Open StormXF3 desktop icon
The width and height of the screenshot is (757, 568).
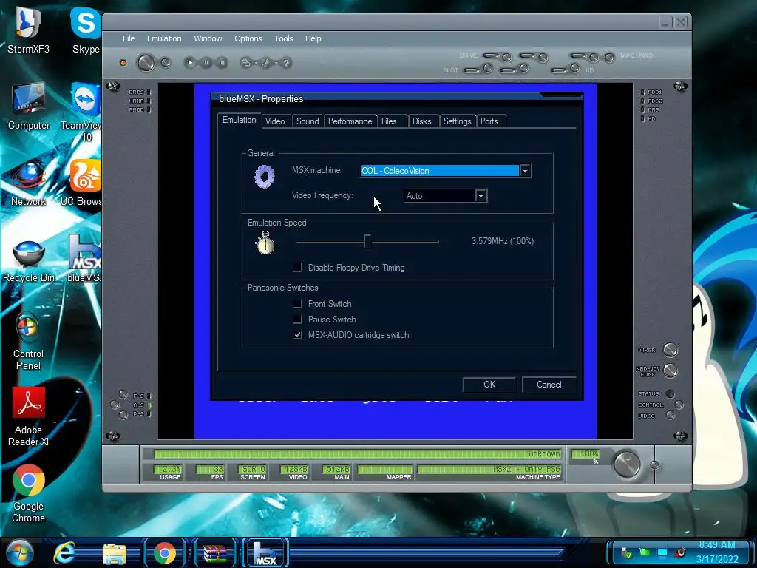[x=28, y=30]
